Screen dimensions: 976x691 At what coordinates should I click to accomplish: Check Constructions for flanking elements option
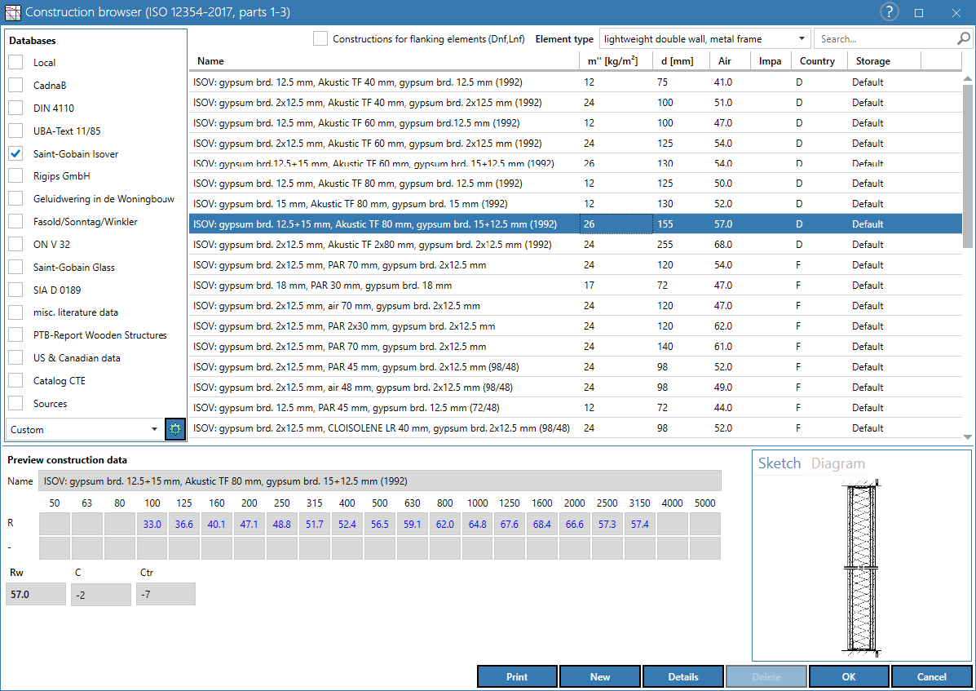[320, 38]
